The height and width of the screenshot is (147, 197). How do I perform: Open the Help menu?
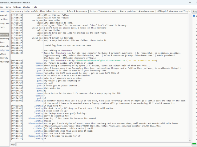pyautogui.click(x=35, y=7)
